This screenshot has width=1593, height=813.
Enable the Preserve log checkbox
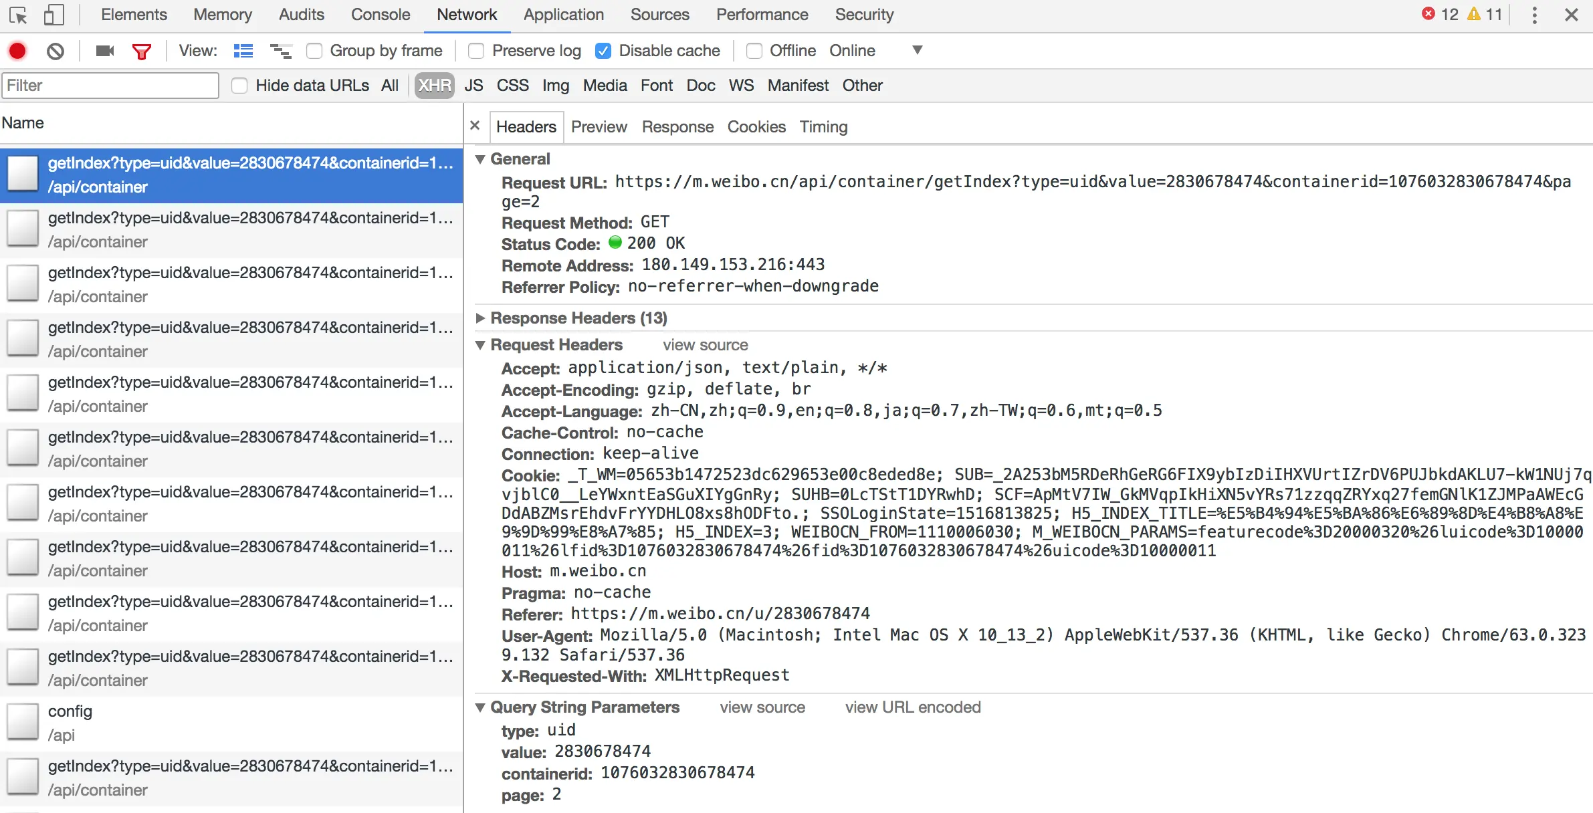click(476, 51)
